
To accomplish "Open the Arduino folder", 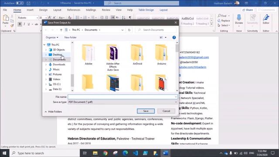I will pyautogui.click(x=161, y=55).
